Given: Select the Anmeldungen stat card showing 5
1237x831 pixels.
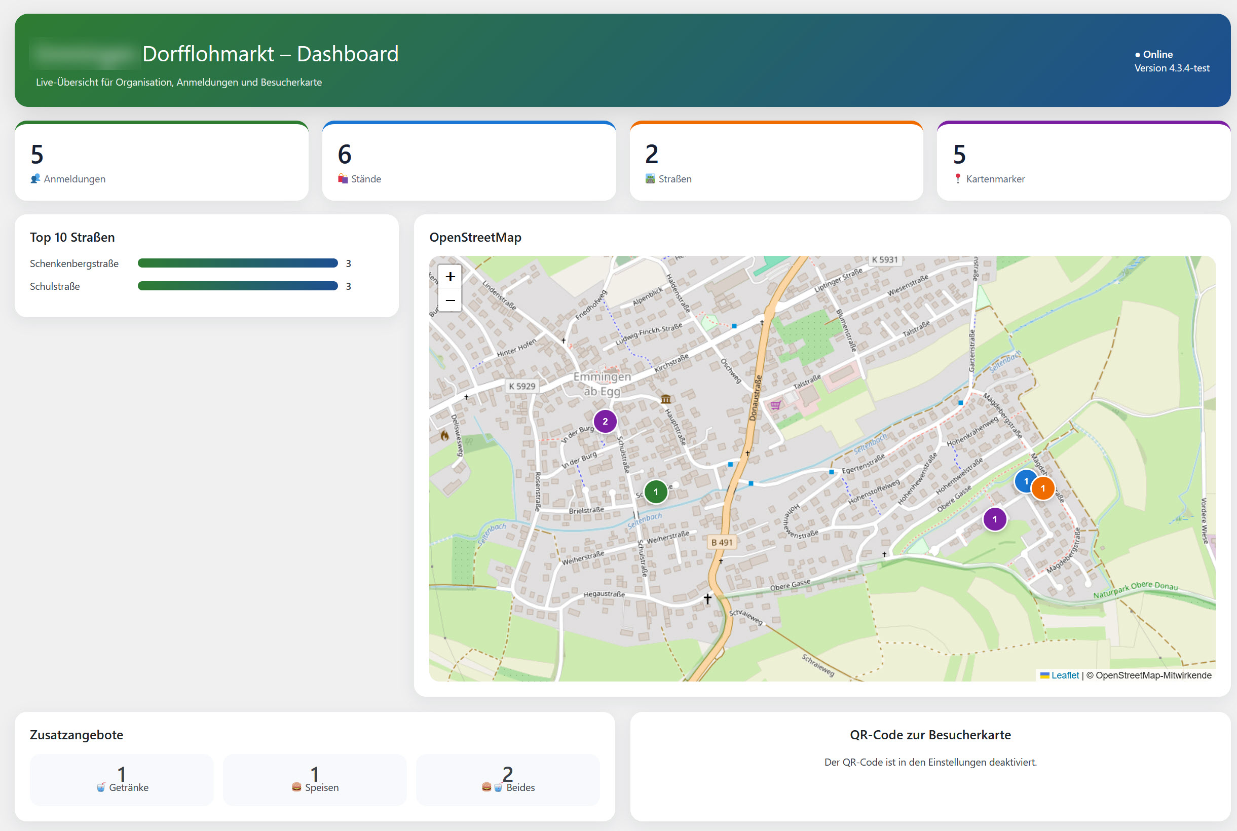Looking at the screenshot, I should pyautogui.click(x=162, y=161).
